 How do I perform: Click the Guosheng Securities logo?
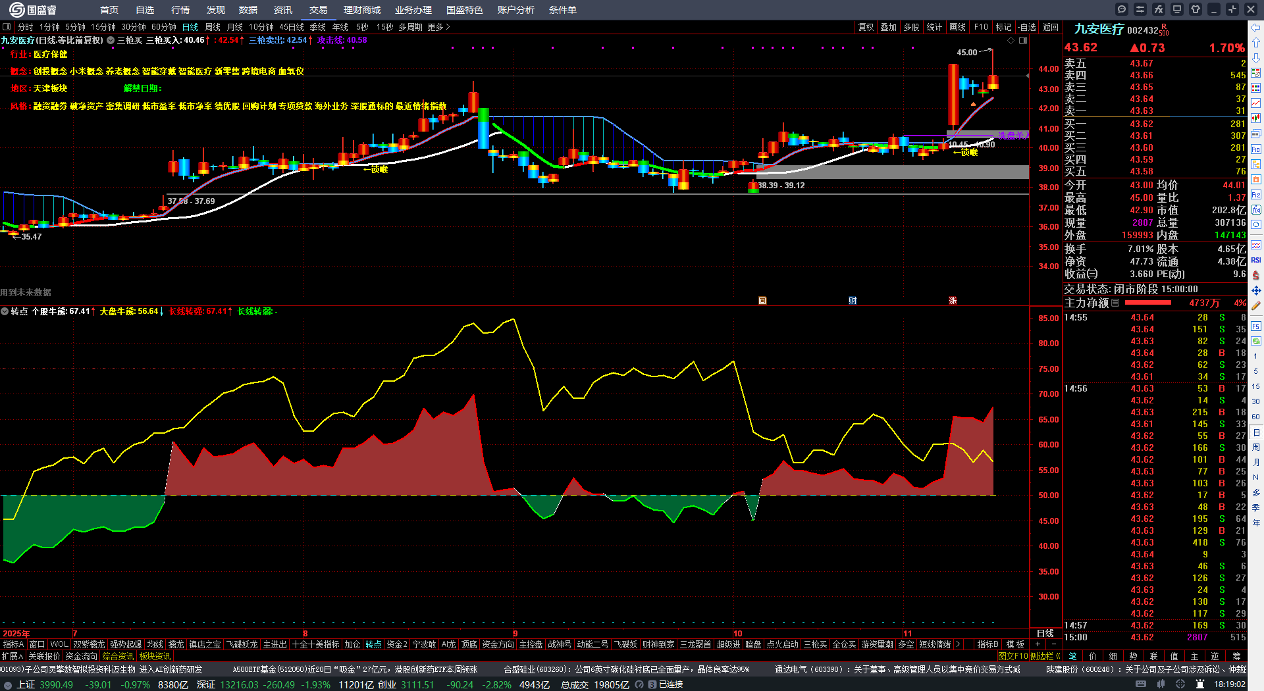[33, 10]
